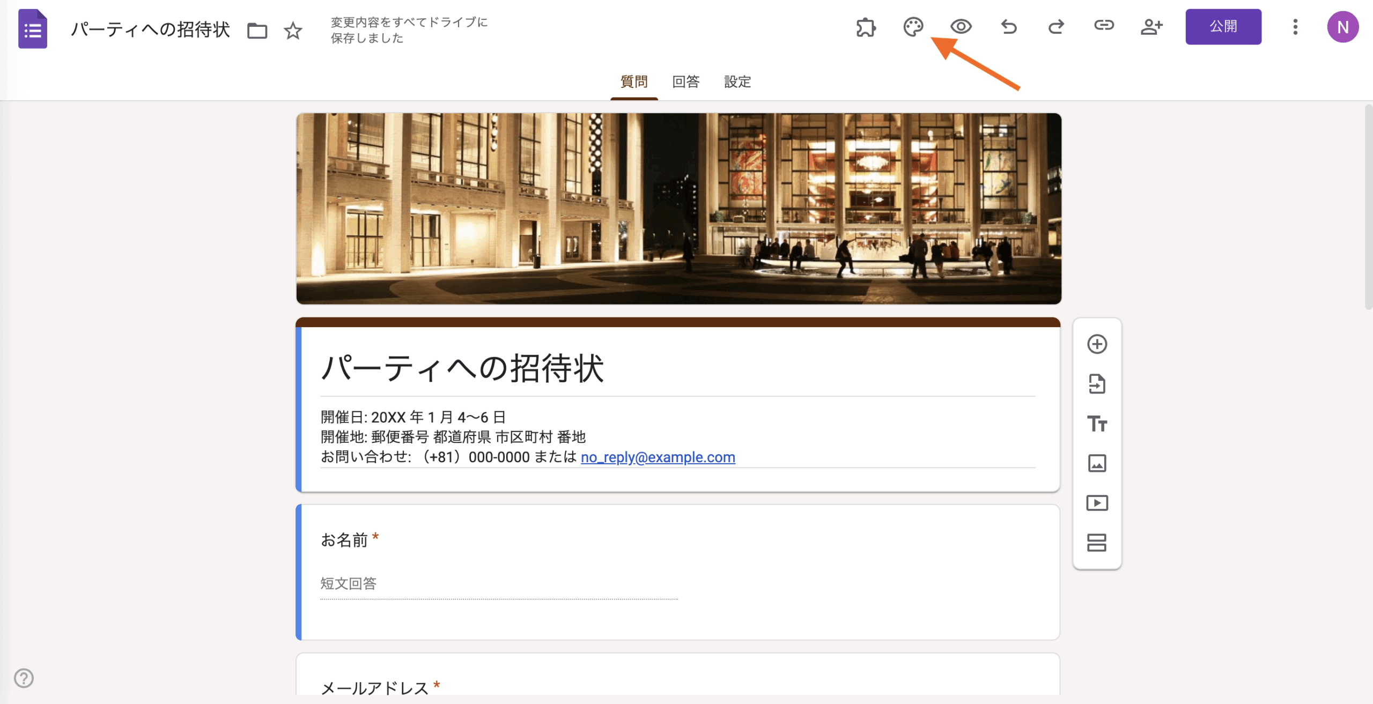Add section from sidebar toolbar
Viewport: 1373px width, 704px height.
click(x=1097, y=543)
